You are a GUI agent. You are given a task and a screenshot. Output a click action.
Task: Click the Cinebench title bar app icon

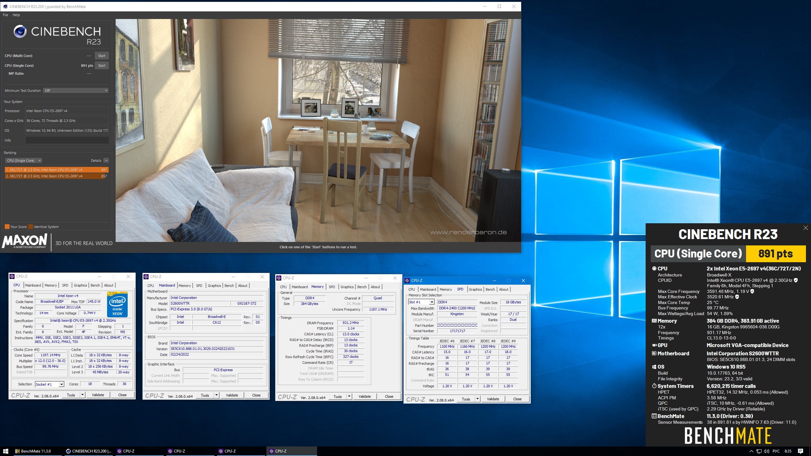pos(5,6)
